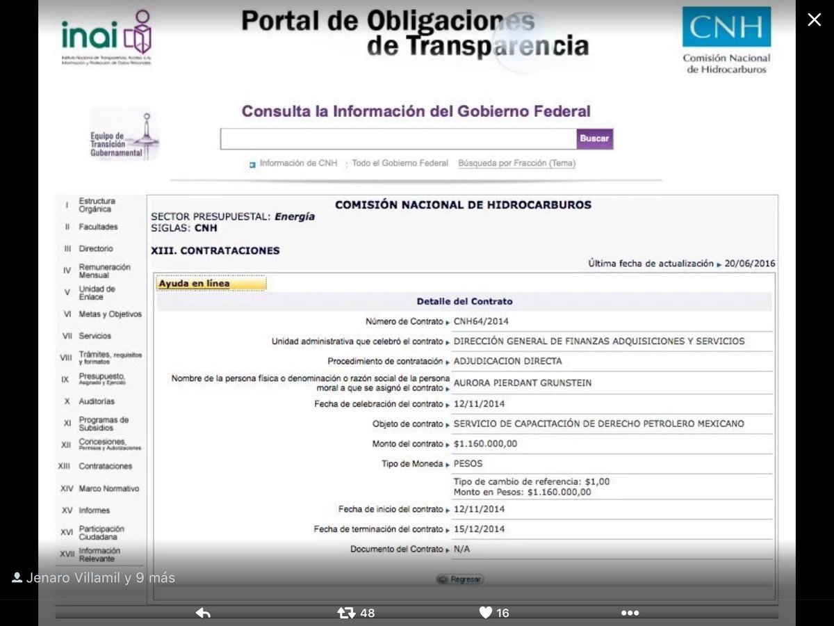Click the CNH logo

coord(726,40)
